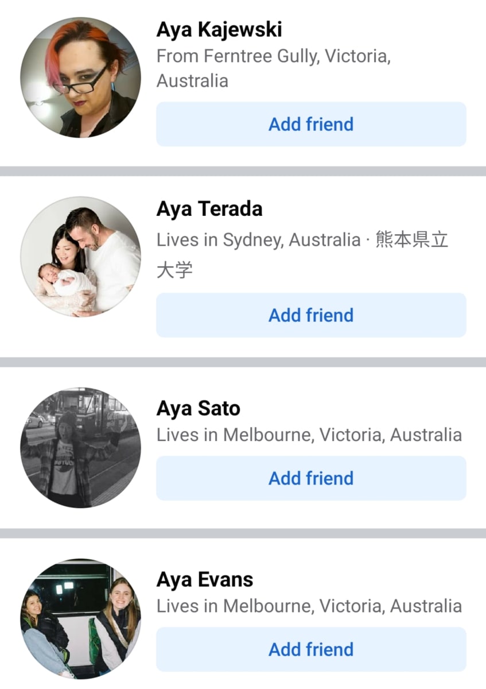The width and height of the screenshot is (486, 689).
Task: Click the divider between Terada and Sato
Action: (243, 362)
